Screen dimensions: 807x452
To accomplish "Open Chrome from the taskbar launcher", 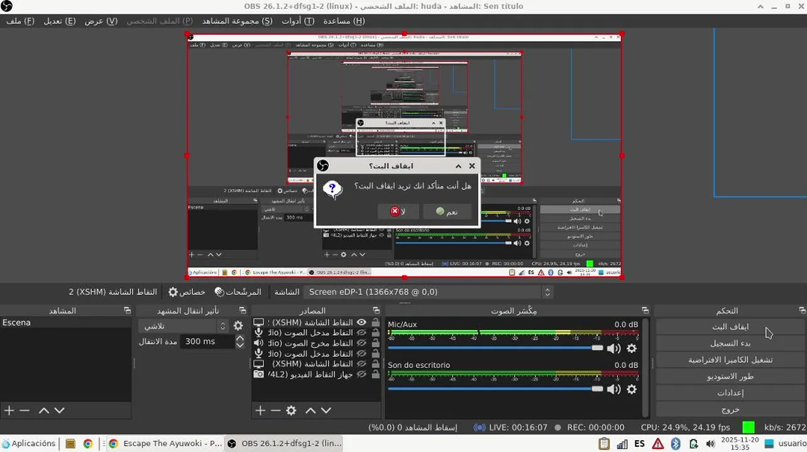I will [x=88, y=444].
